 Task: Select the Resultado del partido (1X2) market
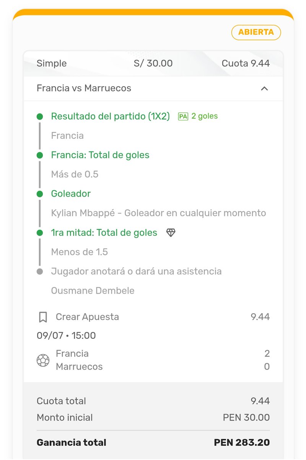click(110, 117)
